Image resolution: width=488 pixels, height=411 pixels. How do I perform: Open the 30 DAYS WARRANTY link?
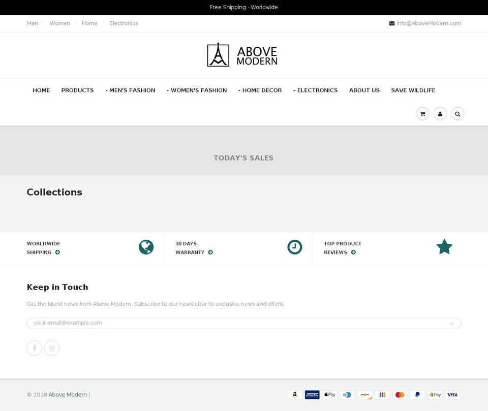(194, 248)
